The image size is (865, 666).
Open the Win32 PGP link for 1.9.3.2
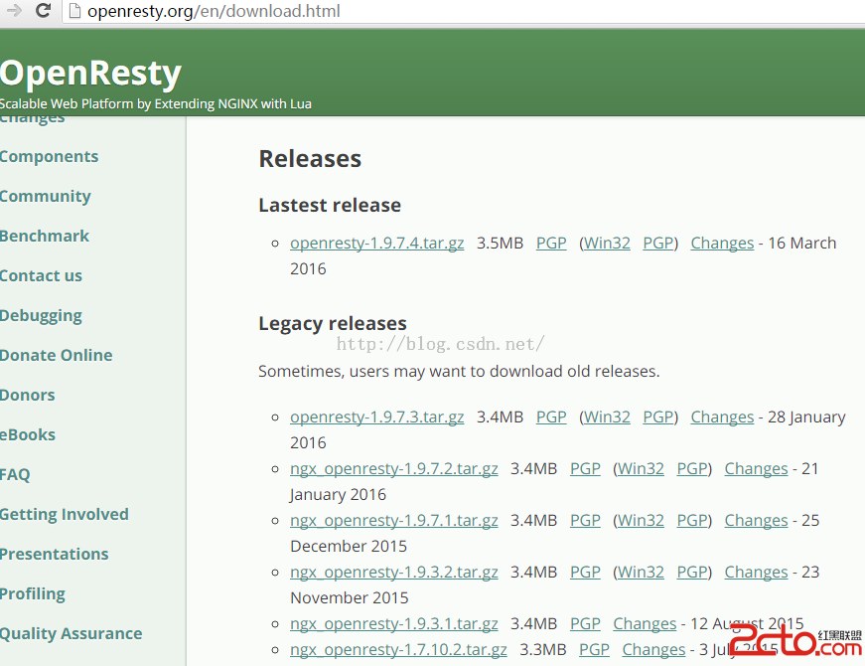[x=692, y=573]
